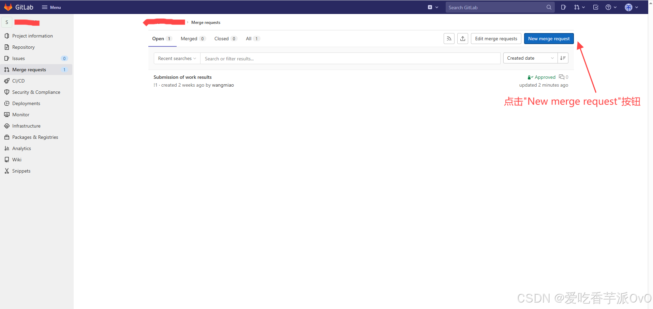The image size is (653, 309).
Task: Click the Analytics chart icon
Action: tap(7, 148)
